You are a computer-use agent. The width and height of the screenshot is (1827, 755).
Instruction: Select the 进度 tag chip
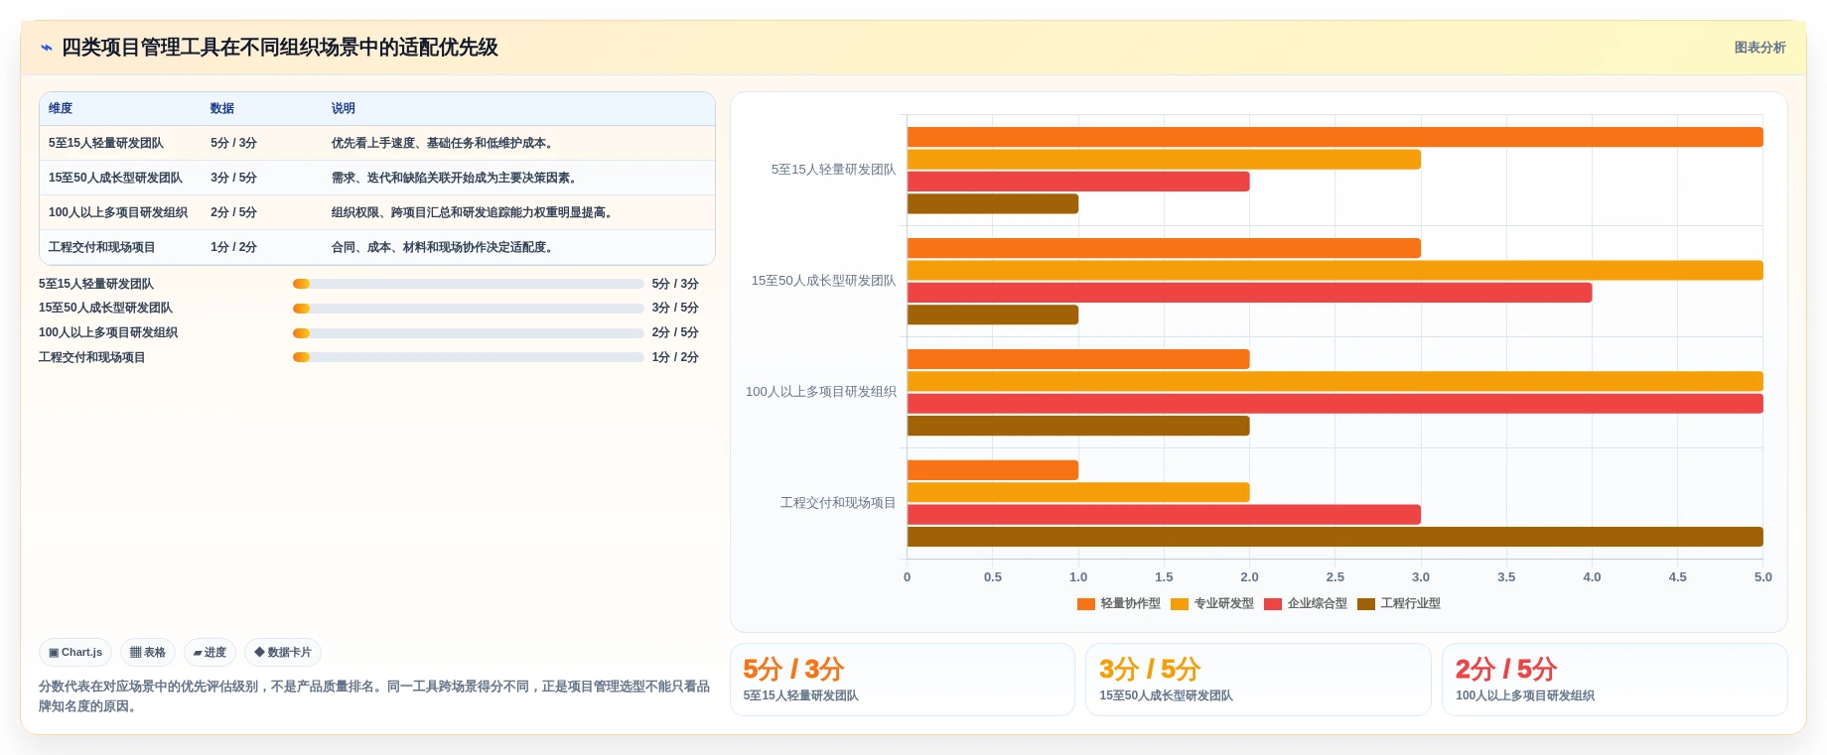[x=210, y=653]
